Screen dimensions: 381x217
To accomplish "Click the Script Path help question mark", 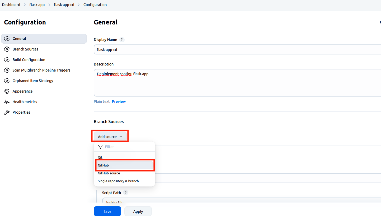I will click(x=126, y=193).
